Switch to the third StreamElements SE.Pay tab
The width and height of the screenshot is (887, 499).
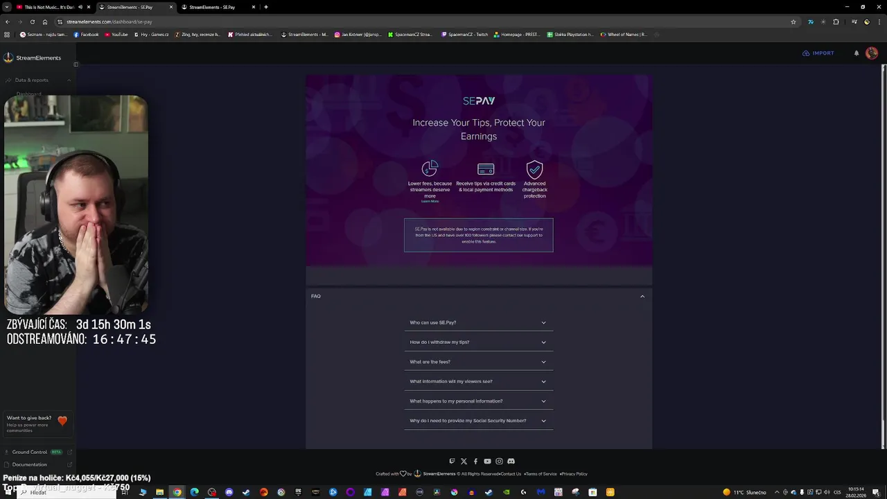pos(217,7)
